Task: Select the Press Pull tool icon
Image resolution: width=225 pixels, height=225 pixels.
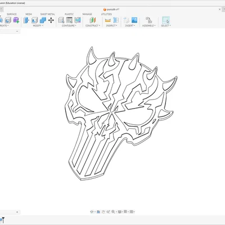Action: click(x=26, y=20)
